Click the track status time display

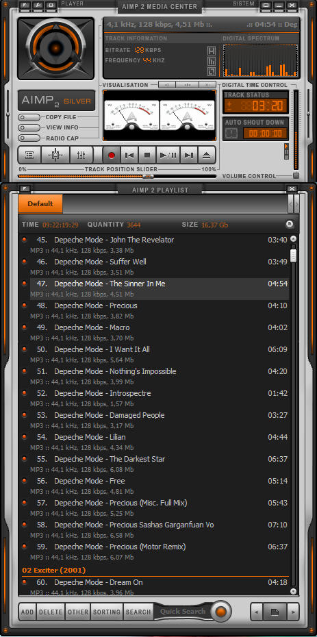(255, 106)
